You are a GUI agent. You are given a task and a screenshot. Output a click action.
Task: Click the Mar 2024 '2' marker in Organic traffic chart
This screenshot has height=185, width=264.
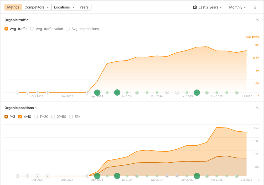(87, 92)
